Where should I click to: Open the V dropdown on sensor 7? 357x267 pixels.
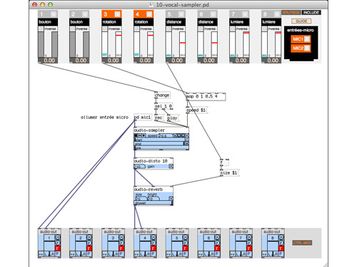pyautogui.click(x=245, y=14)
